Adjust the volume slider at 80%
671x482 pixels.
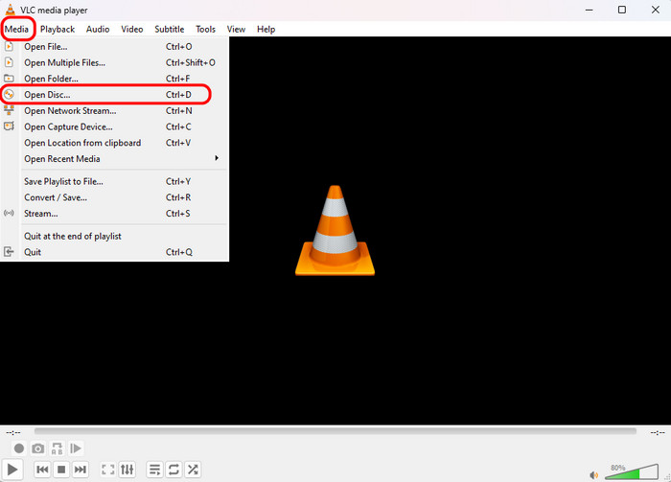pos(632,471)
